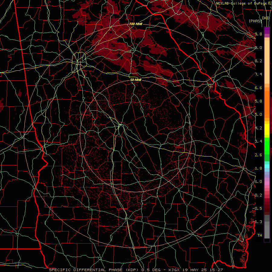The height and width of the screenshot is (272, 272).
Task: Click the 100 NMI range ring label
Action: 136,24
